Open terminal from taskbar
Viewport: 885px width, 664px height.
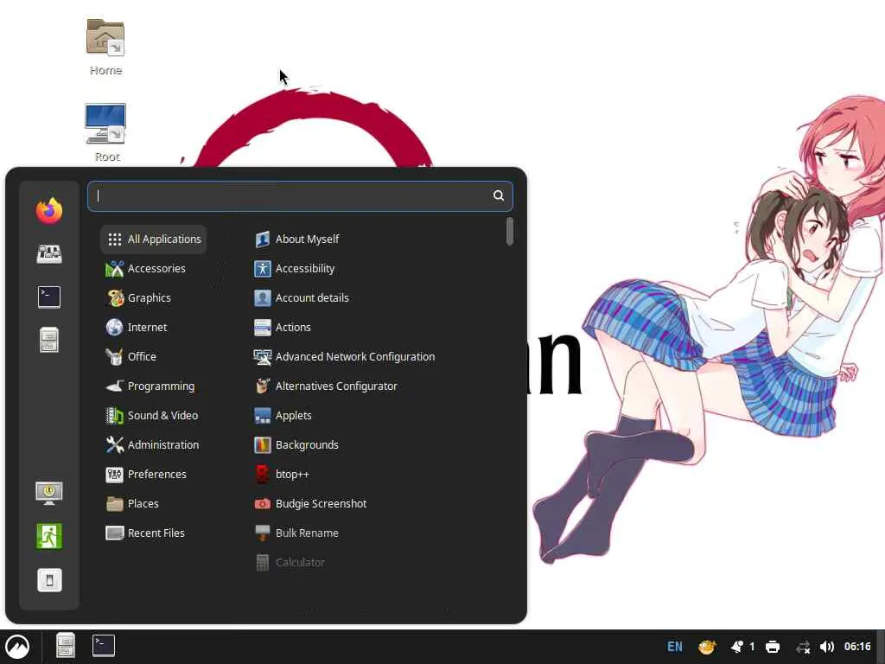104,645
